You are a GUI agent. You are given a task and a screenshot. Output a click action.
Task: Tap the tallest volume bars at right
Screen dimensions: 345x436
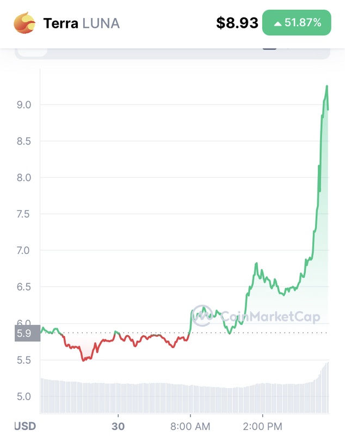click(326, 387)
